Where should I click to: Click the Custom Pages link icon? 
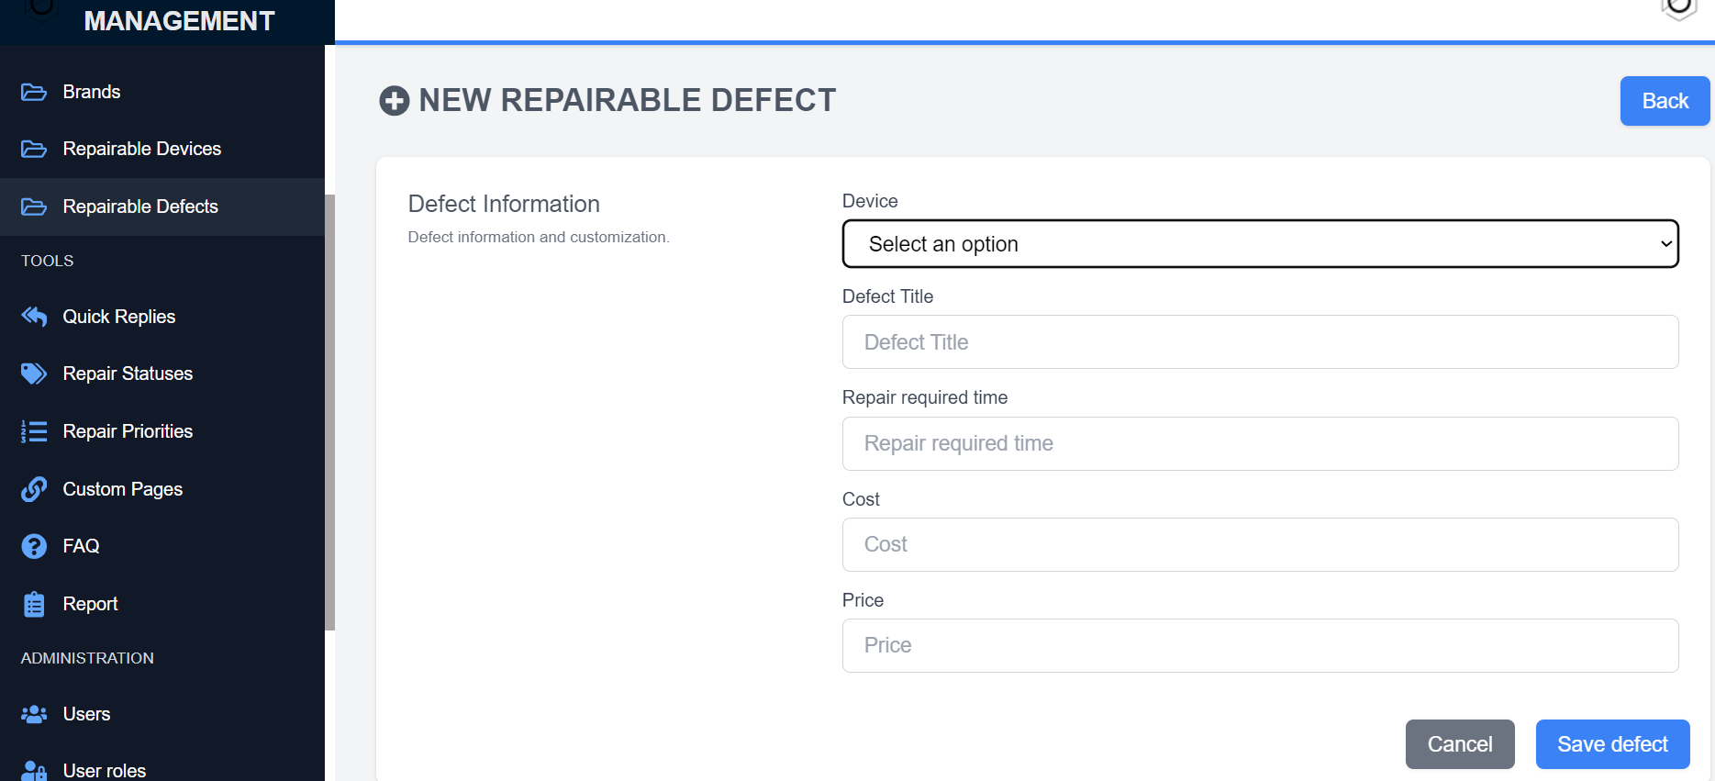pyautogui.click(x=34, y=489)
